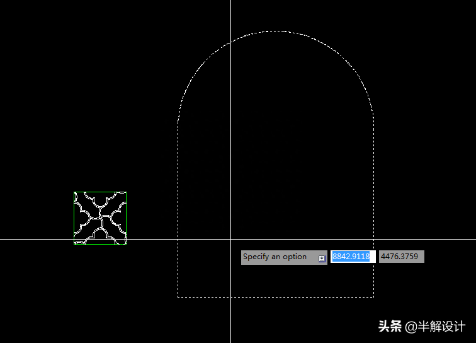Open the down-arrow icon in Specify an option
The image size is (476, 343).
point(322,258)
